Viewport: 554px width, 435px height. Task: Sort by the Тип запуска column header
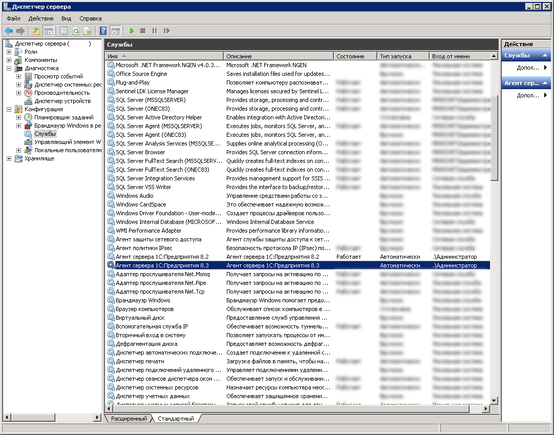(x=403, y=56)
